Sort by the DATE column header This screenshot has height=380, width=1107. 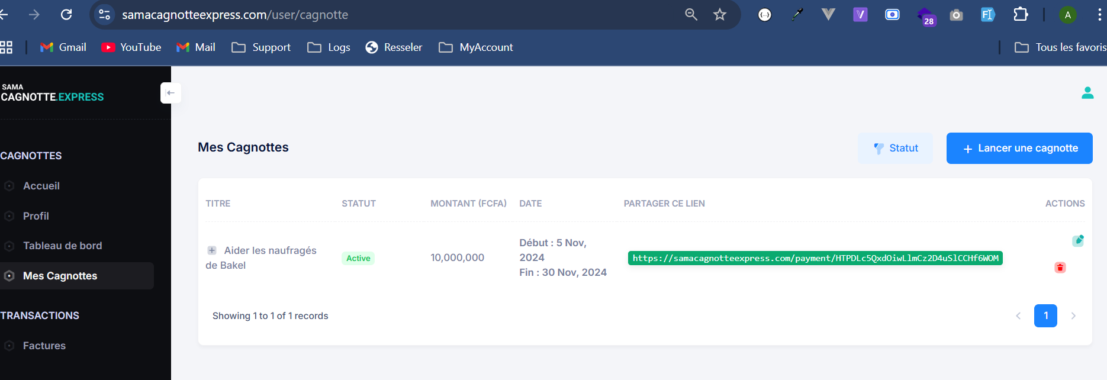(530, 204)
